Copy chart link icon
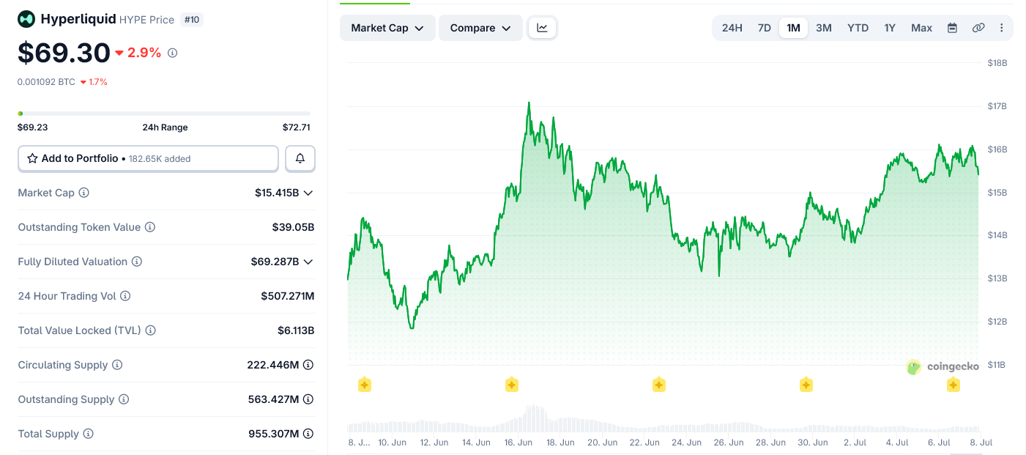This screenshot has height=455, width=1026. coord(978,28)
